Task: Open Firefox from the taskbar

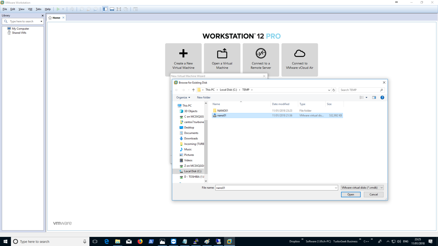Action: 140,241
